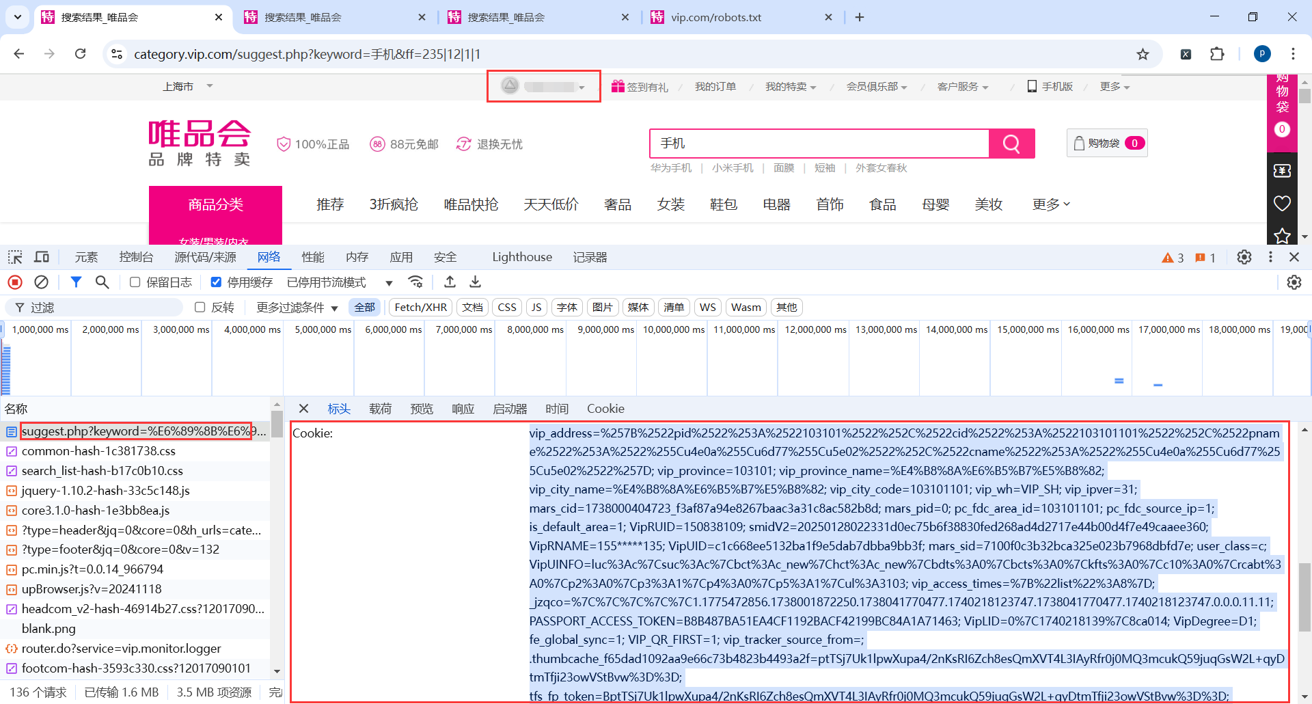Open the 签到有礼 link

tap(646, 86)
